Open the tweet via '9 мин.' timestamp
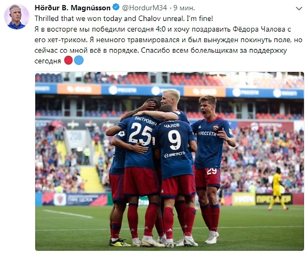308x256 pixels. pos(184,8)
